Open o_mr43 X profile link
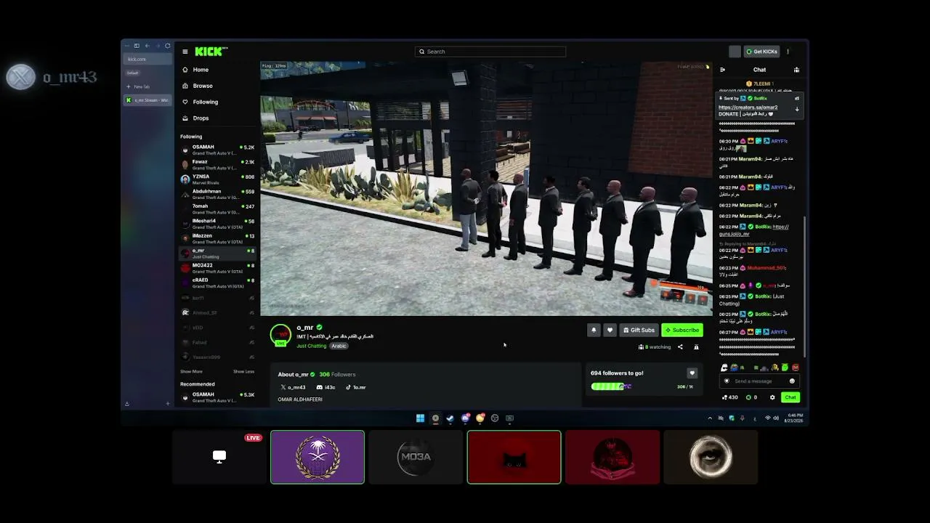The width and height of the screenshot is (930, 523). tap(293, 387)
